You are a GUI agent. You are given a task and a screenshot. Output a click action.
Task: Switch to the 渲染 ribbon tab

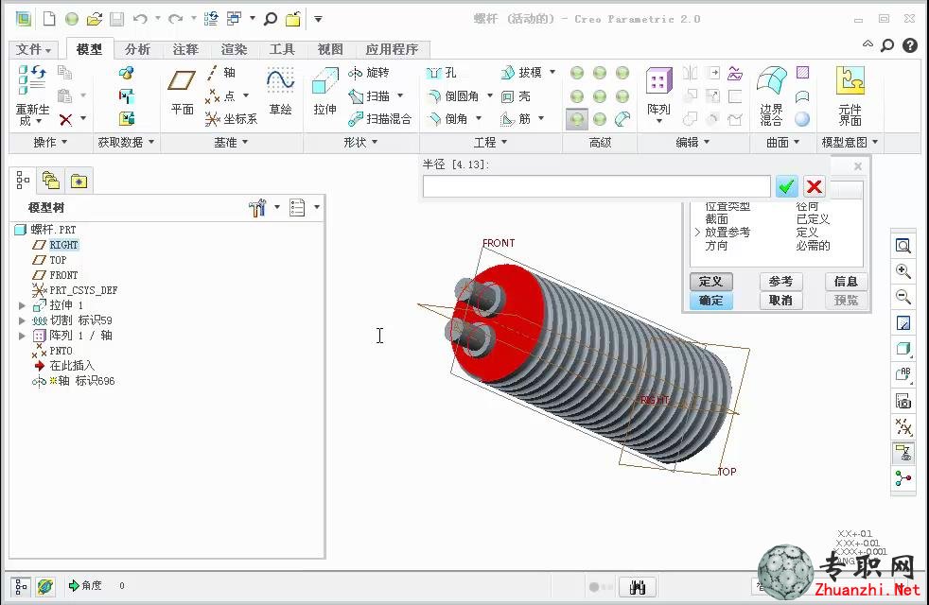234,49
